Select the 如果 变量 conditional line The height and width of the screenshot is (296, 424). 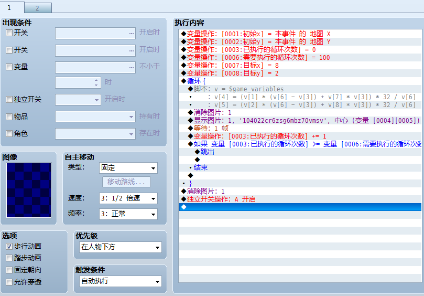click(x=300, y=144)
